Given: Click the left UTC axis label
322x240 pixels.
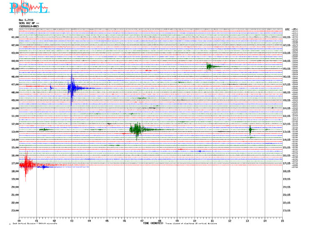Looking at the screenshot, I should pos(11,29).
